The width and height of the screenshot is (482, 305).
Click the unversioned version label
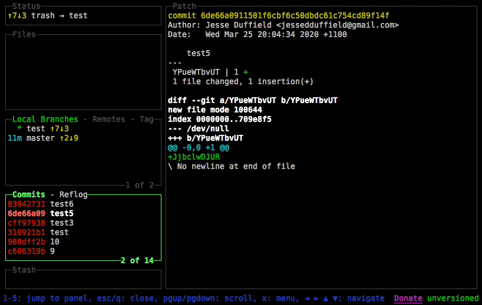[x=453, y=299]
